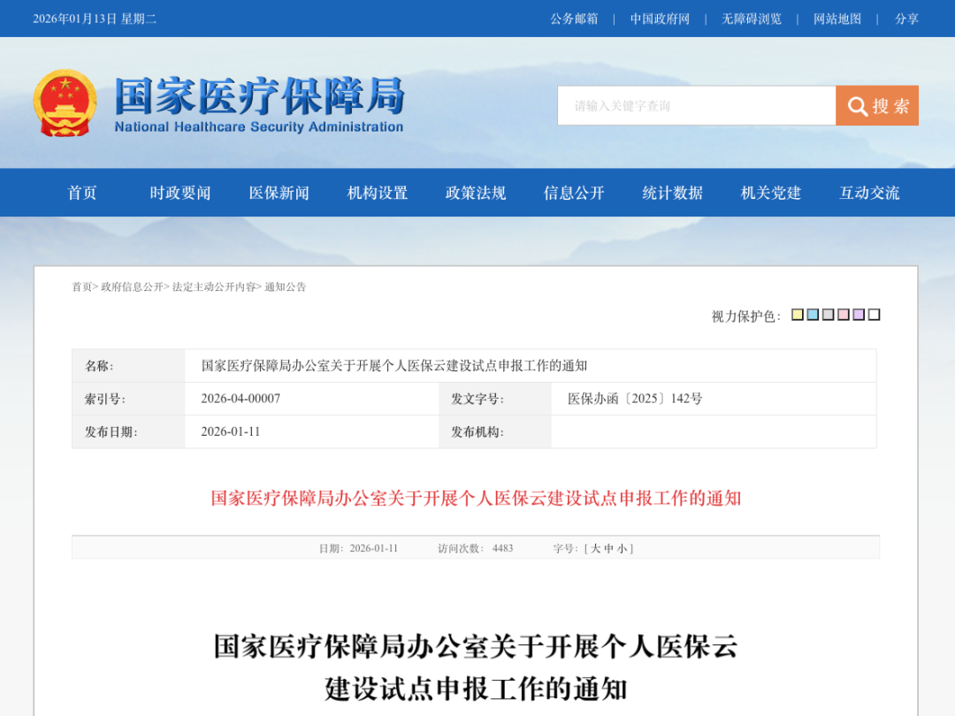Click the national emblem logo
This screenshot has height=716, width=955.
(65, 103)
